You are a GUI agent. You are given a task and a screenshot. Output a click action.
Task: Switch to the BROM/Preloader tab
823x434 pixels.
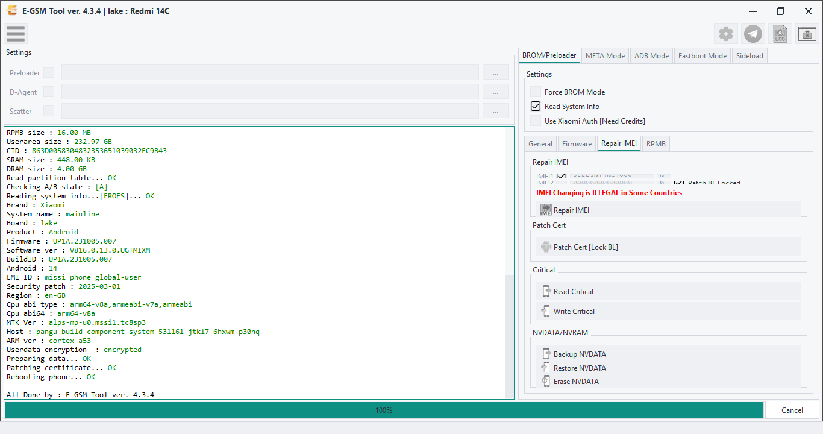(549, 55)
